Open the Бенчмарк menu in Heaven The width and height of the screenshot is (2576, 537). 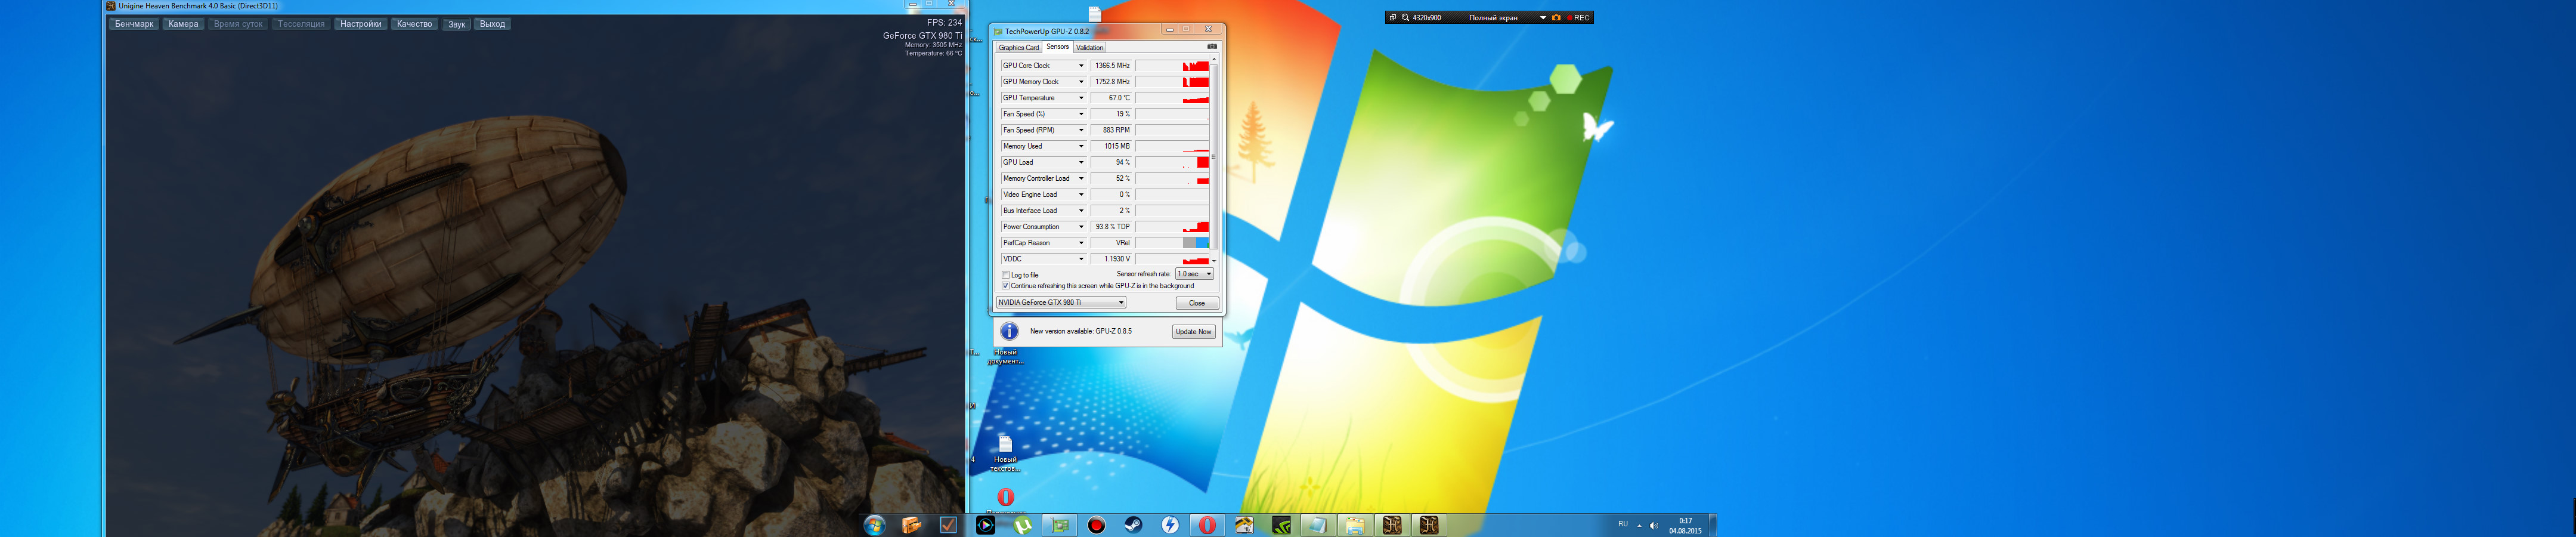click(x=134, y=24)
